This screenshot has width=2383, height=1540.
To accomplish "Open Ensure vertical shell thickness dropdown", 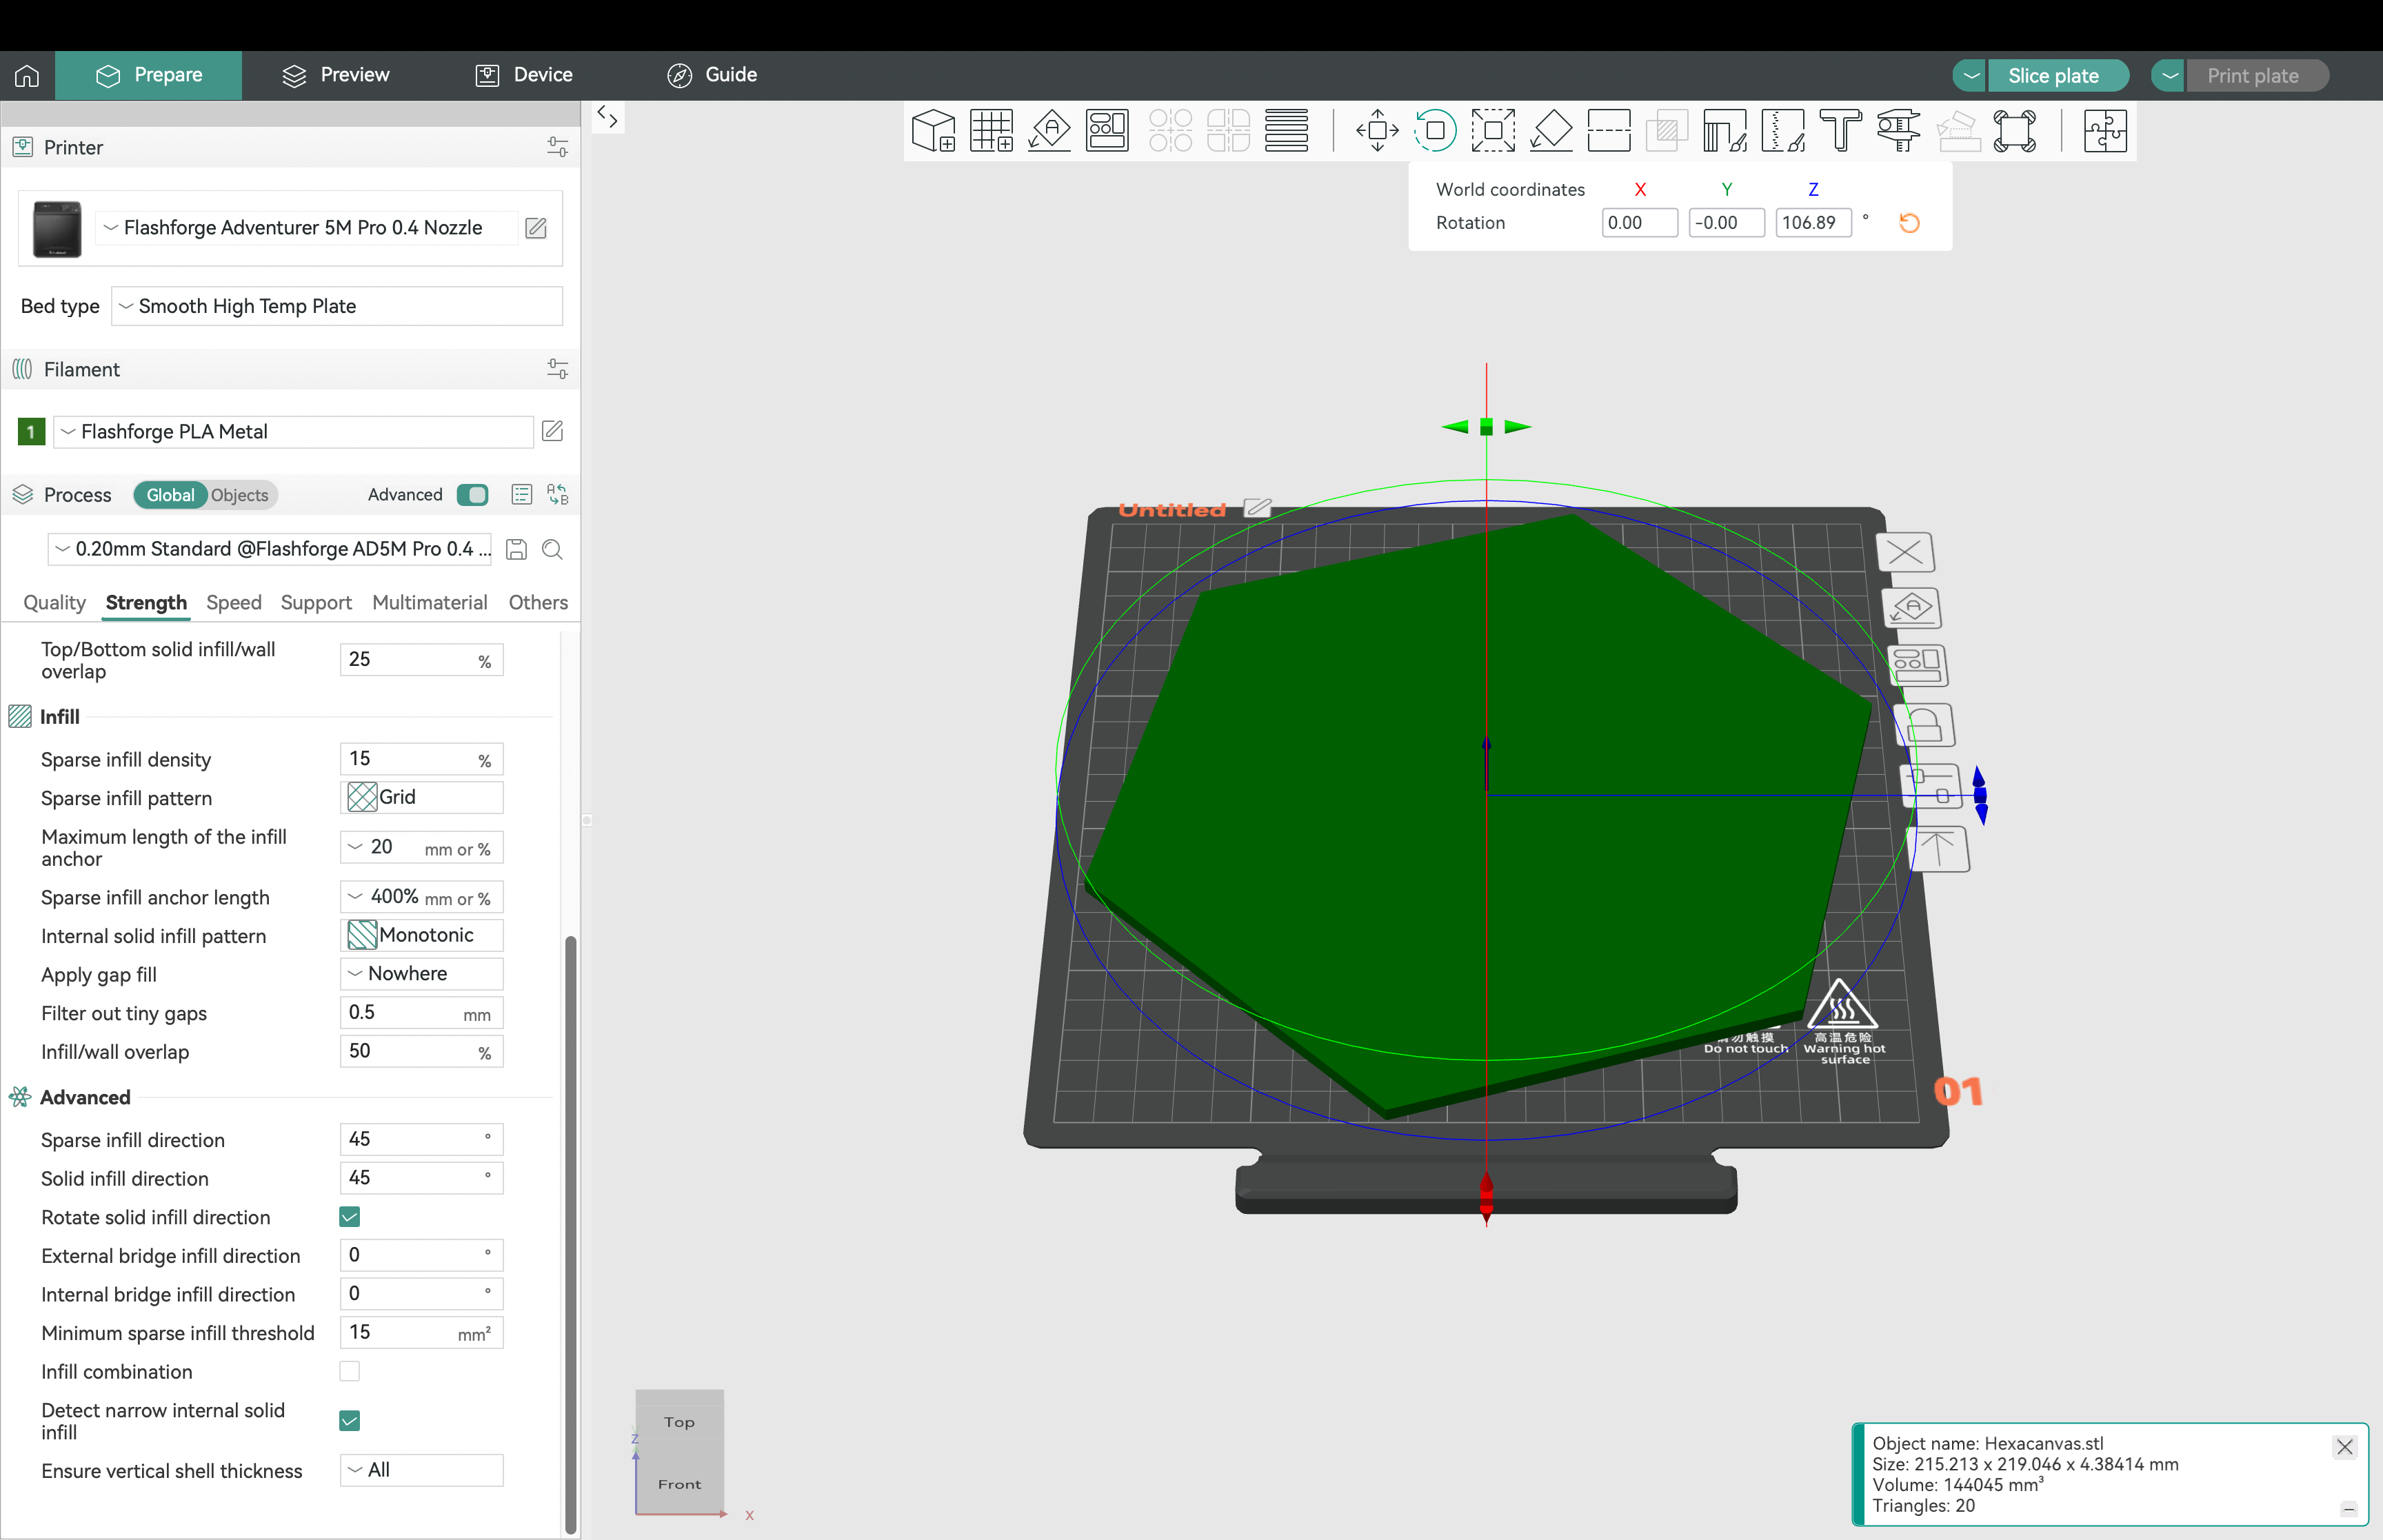I will point(421,1470).
